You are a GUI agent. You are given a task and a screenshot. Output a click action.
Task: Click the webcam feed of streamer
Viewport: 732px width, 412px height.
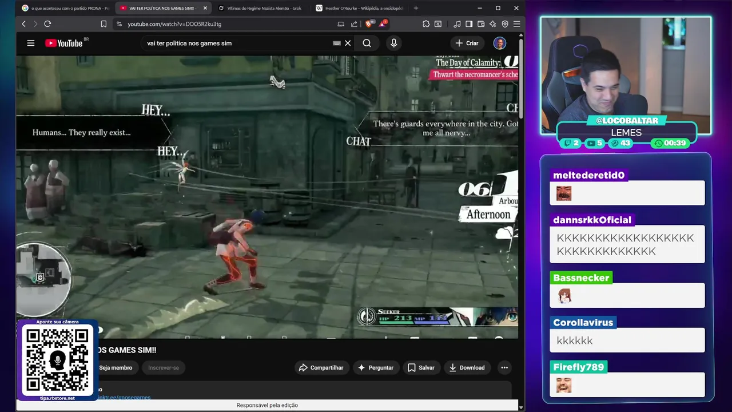pos(626,74)
